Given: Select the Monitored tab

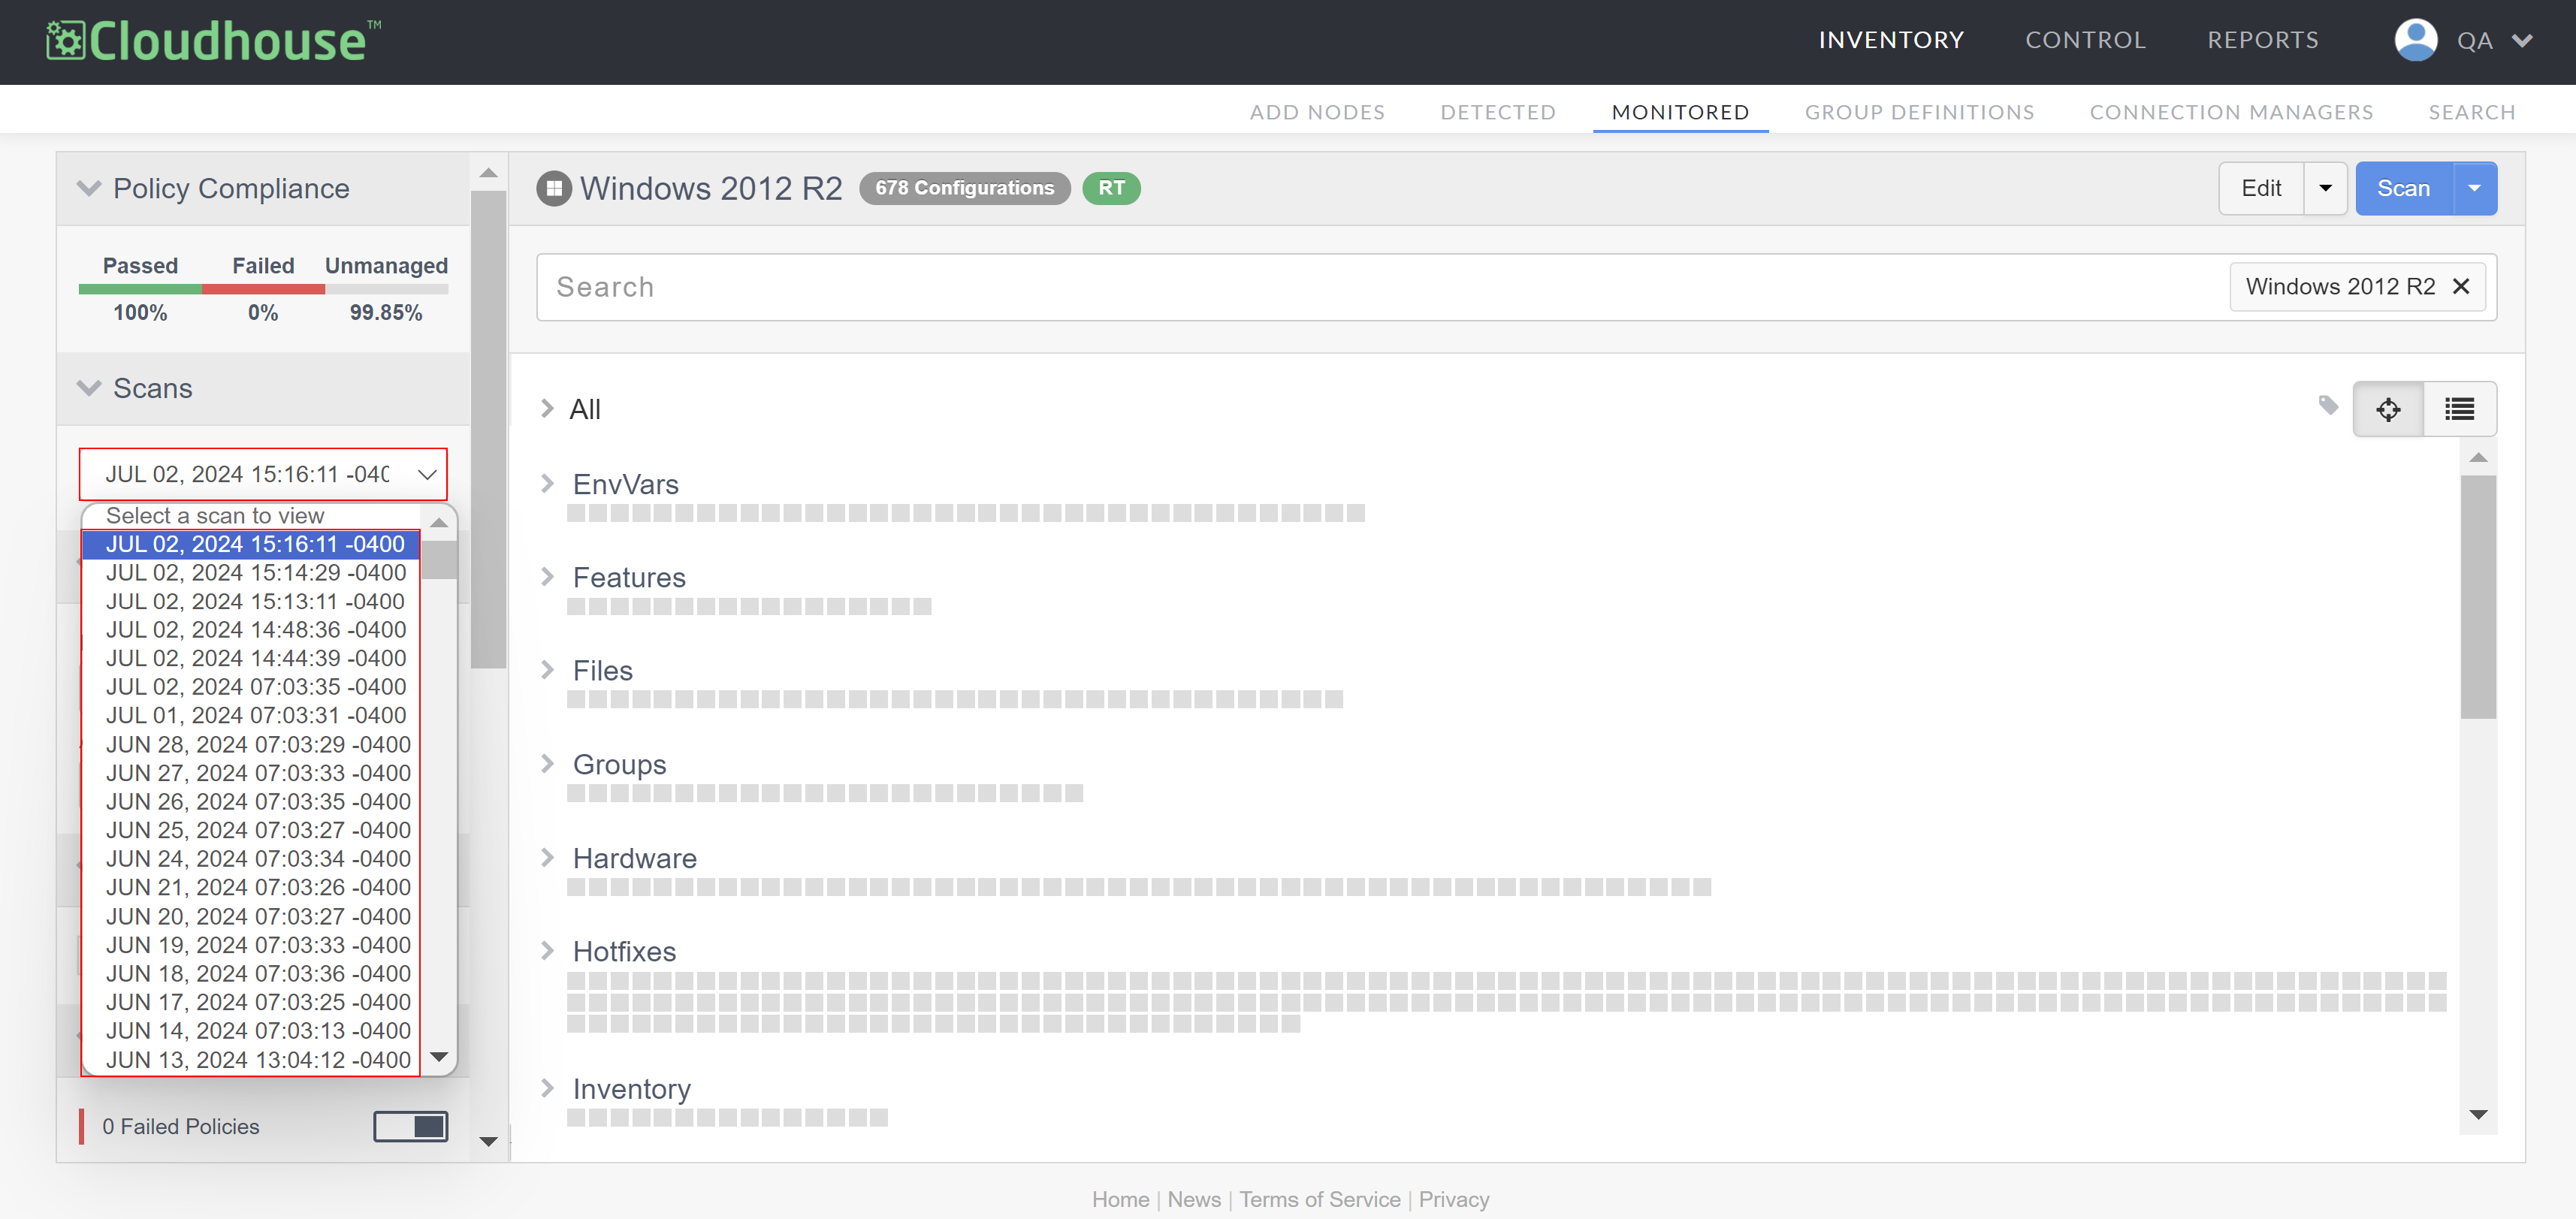Looking at the screenshot, I should coord(1680,112).
